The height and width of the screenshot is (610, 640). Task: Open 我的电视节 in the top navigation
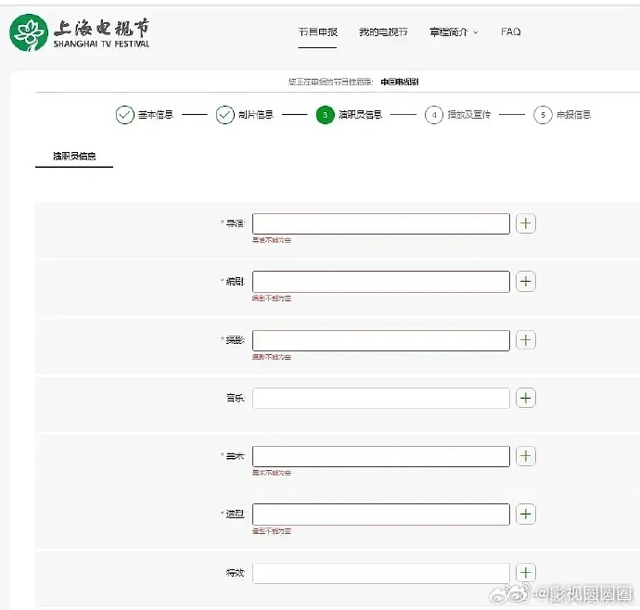383,32
